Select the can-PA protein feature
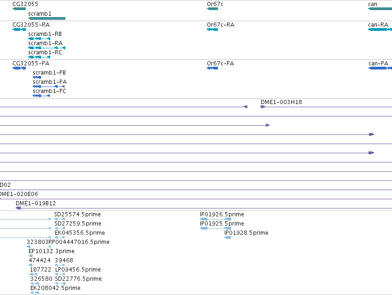 [378, 64]
